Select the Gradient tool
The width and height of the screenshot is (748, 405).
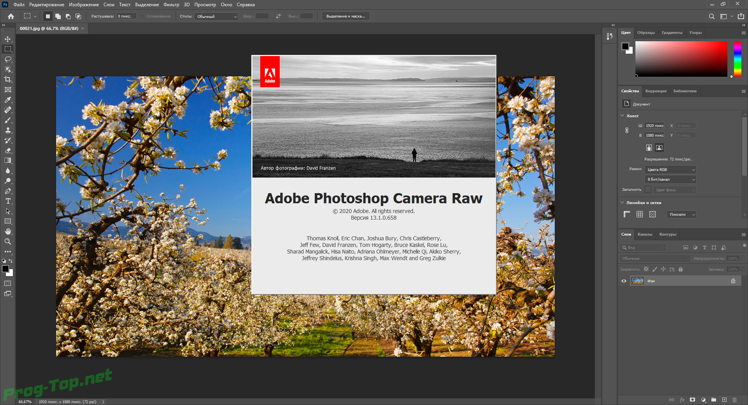pyautogui.click(x=8, y=160)
